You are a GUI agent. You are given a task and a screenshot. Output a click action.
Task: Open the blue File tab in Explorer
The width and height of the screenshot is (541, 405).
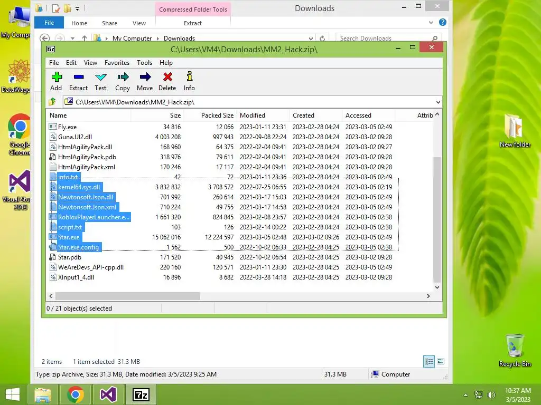49,23
